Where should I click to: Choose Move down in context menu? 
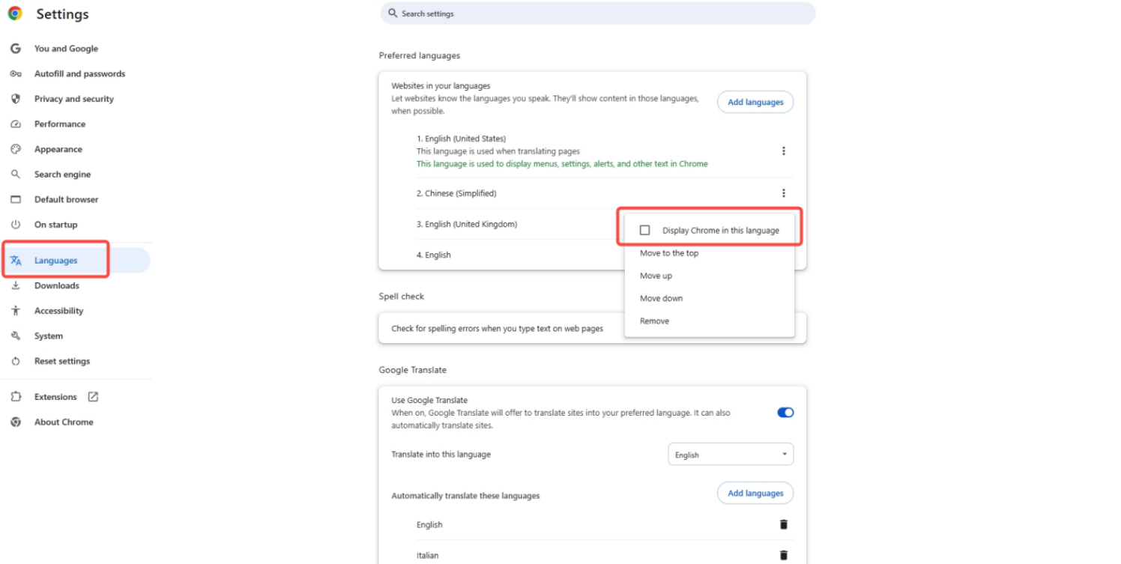coord(661,298)
